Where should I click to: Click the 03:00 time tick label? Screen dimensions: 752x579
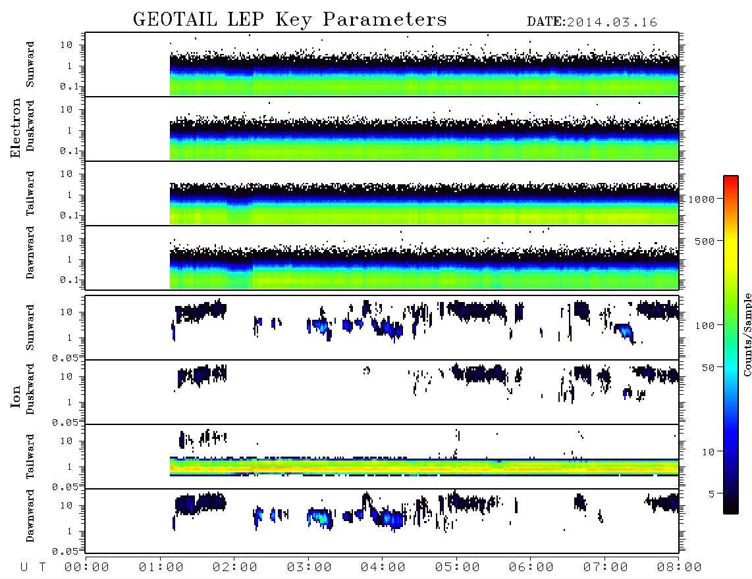click(309, 568)
